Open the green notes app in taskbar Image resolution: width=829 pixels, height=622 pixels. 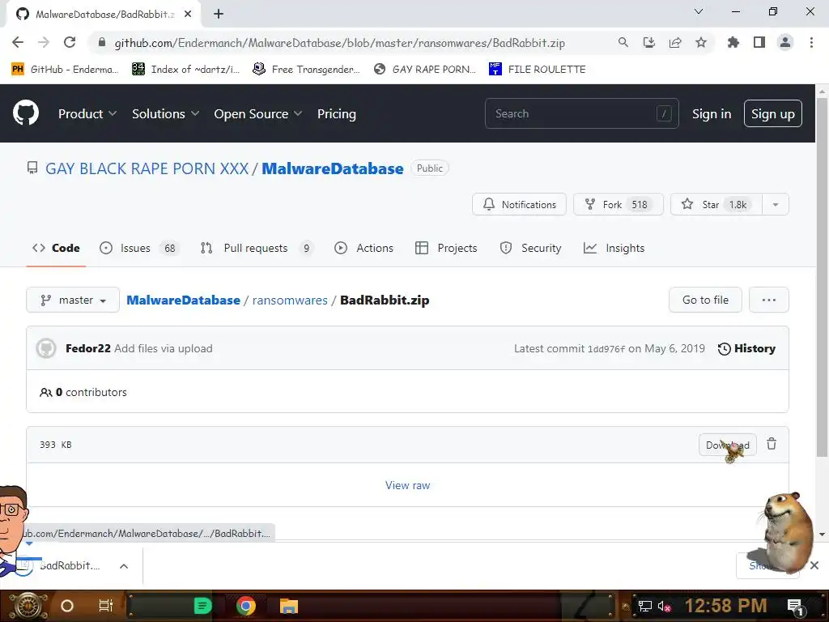tap(203, 606)
